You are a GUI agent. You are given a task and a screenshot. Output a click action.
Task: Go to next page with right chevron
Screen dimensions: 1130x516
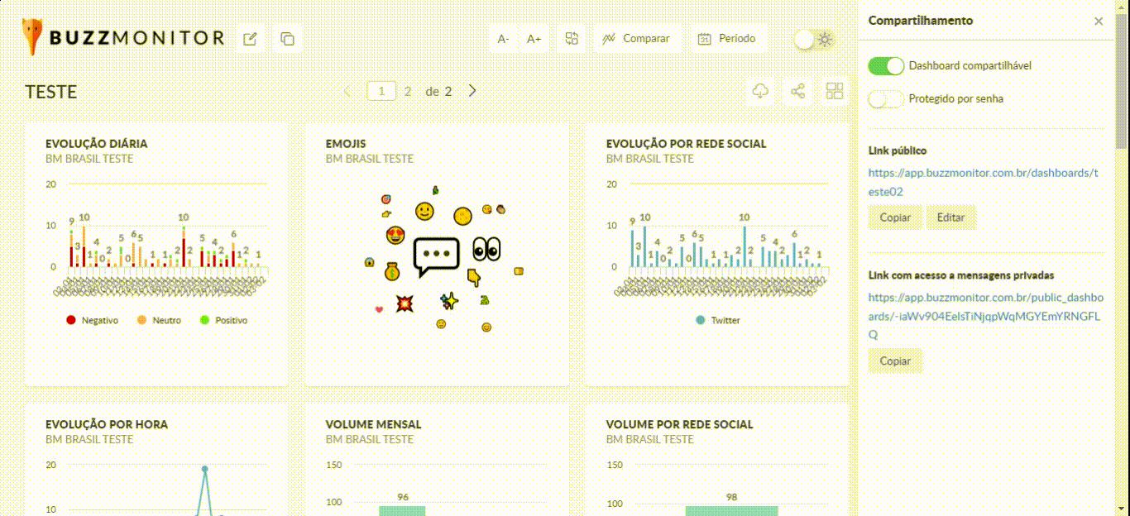[472, 91]
